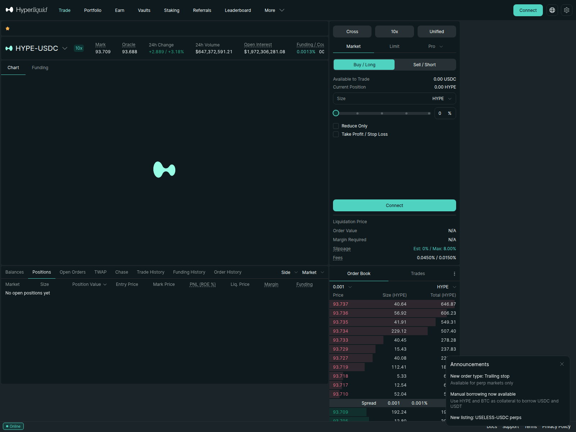Open the USELESS-USDC perps listing announcement

486,418
